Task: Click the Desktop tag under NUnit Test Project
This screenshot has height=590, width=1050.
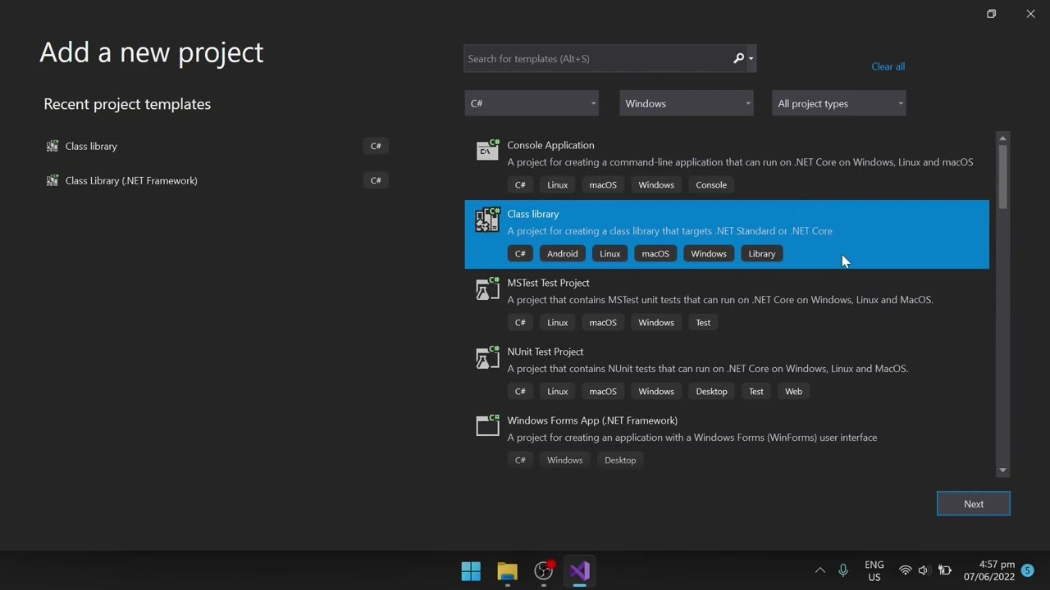Action: point(711,392)
